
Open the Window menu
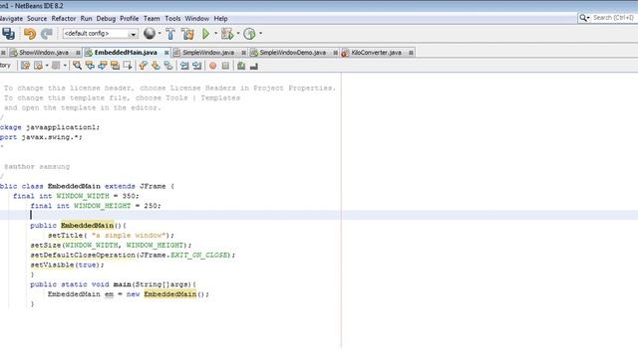pyautogui.click(x=197, y=19)
